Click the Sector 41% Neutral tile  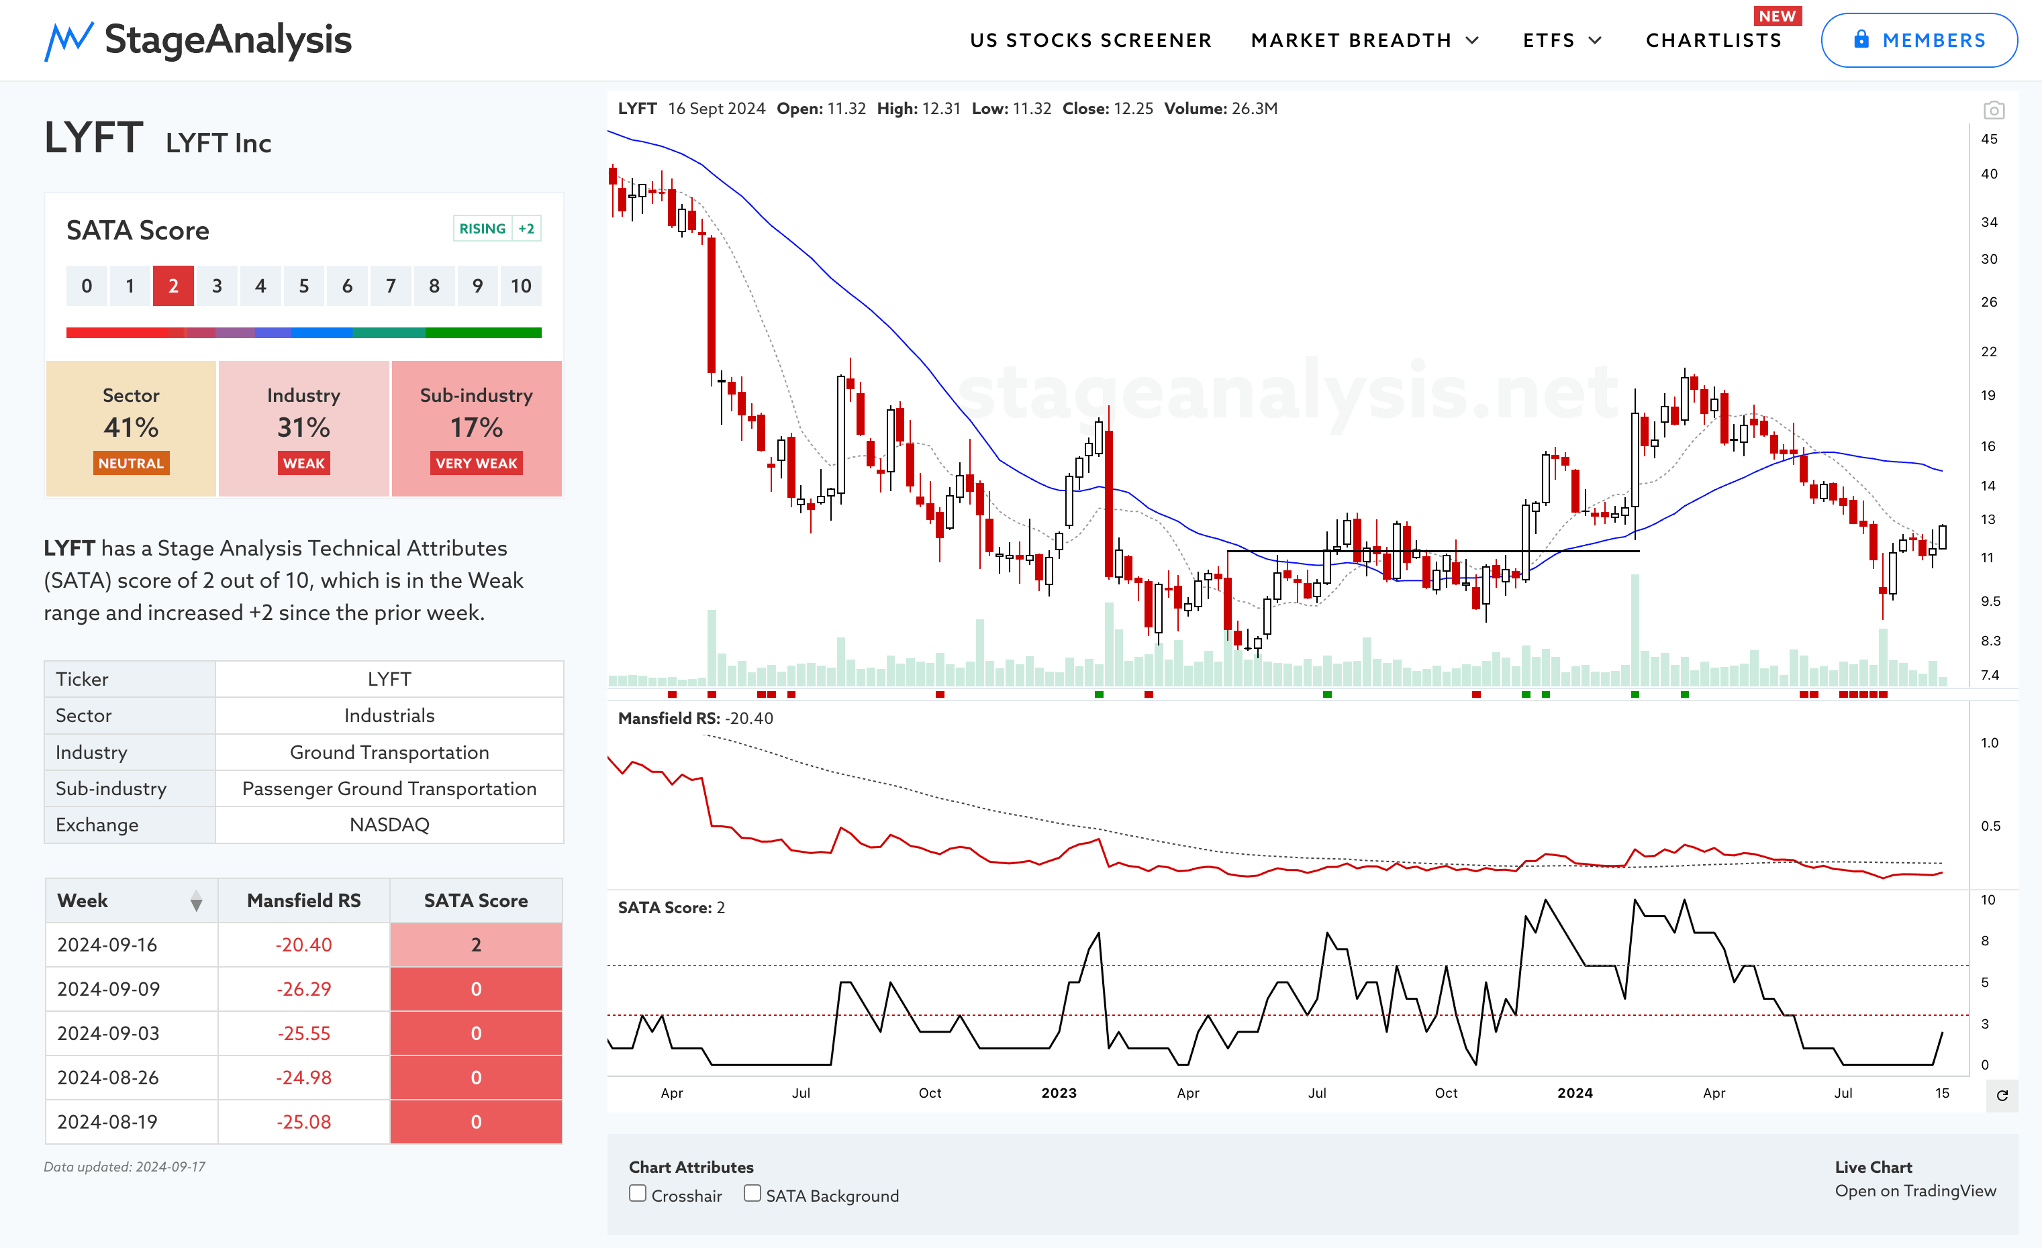click(131, 428)
